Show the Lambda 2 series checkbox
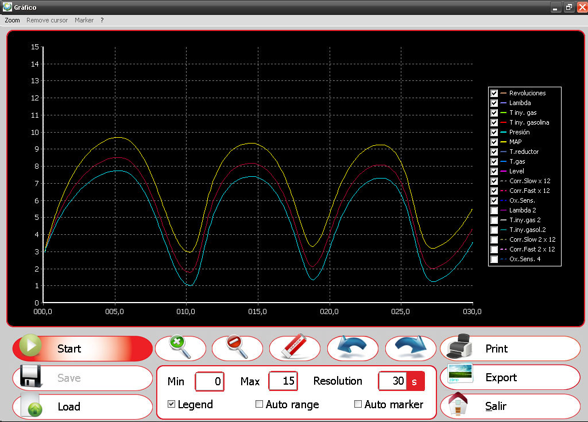This screenshot has height=422, width=588. click(x=494, y=210)
